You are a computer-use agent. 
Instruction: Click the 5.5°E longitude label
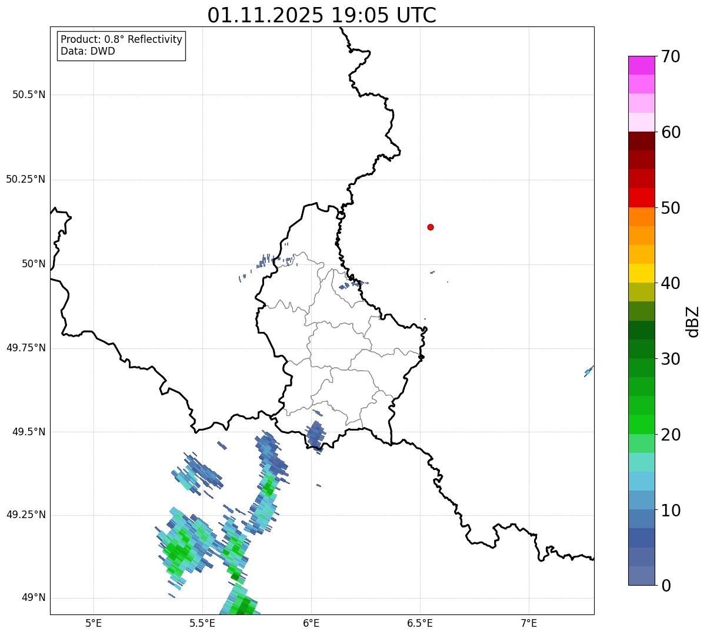point(202,623)
